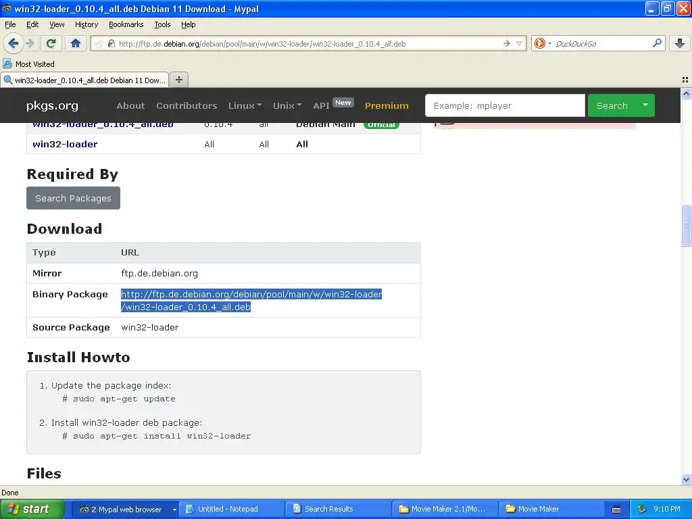Restore down the Mypal browser window
692x519 pixels.
coord(667,8)
